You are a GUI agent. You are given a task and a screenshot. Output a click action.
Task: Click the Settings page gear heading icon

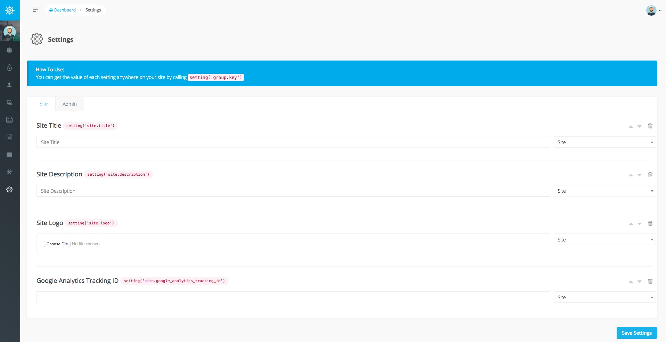[36, 39]
